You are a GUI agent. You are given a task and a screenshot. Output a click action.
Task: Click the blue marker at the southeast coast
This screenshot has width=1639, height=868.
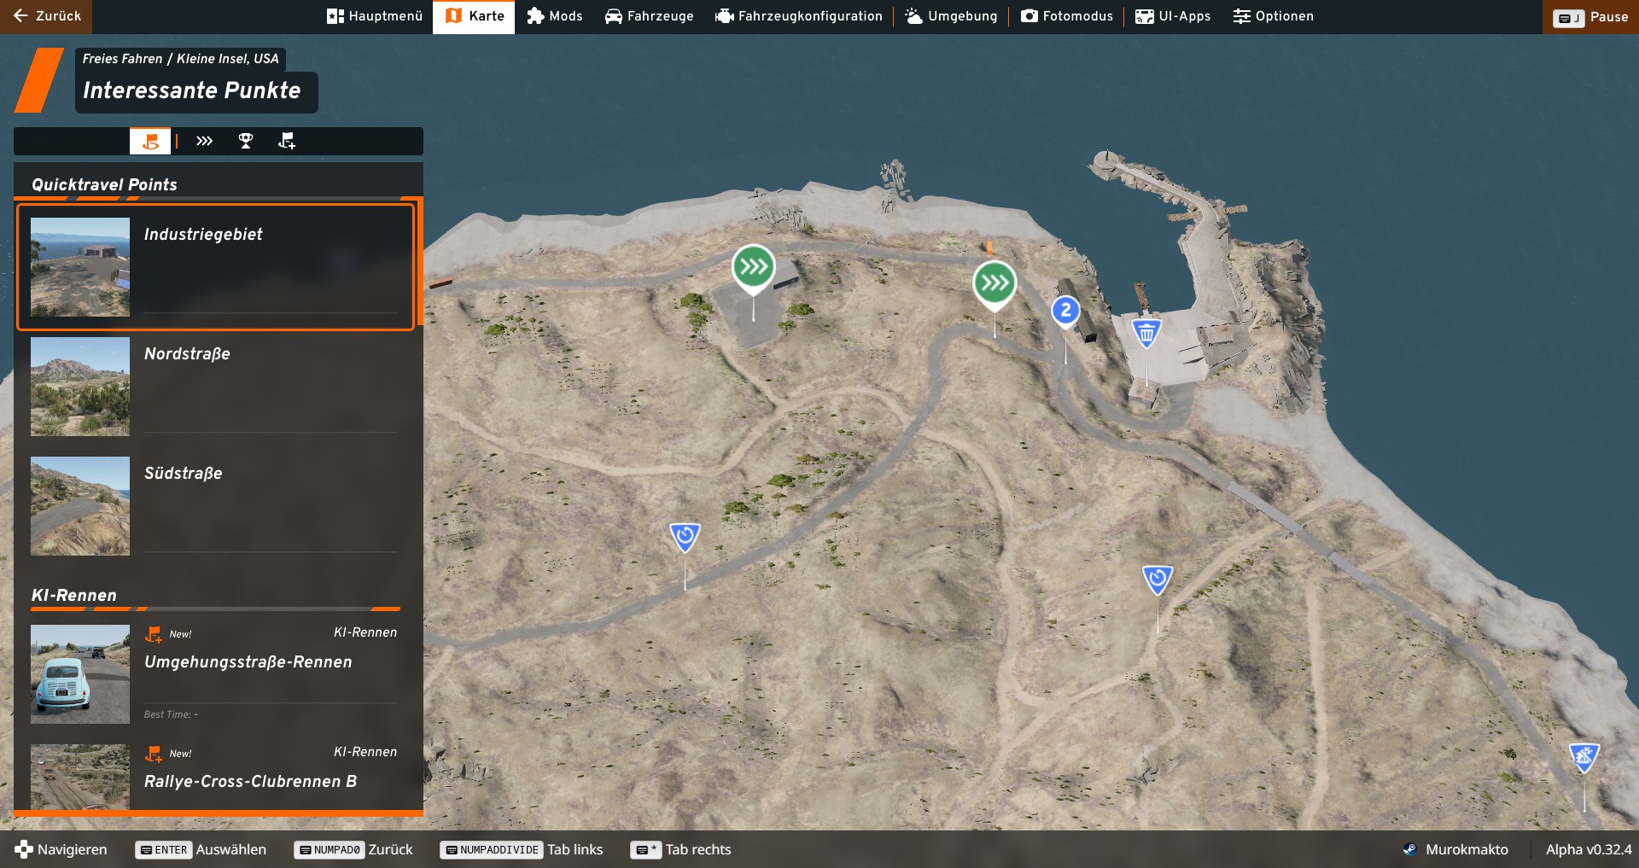click(1584, 756)
